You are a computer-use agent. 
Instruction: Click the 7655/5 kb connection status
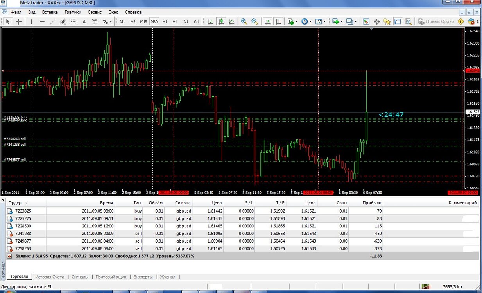point(452,287)
